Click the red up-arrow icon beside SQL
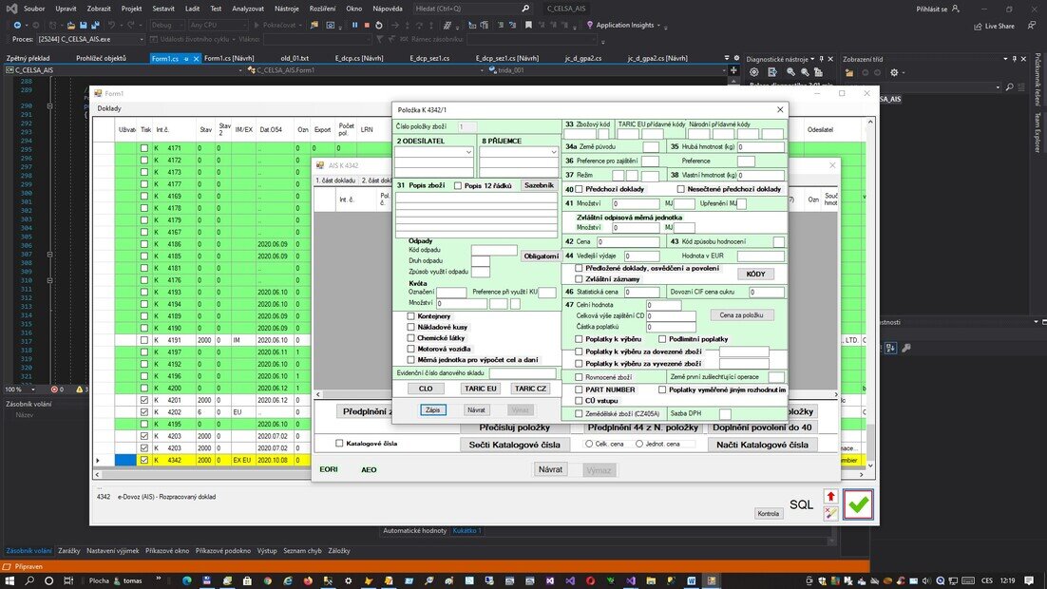1047x589 pixels. coord(830,496)
